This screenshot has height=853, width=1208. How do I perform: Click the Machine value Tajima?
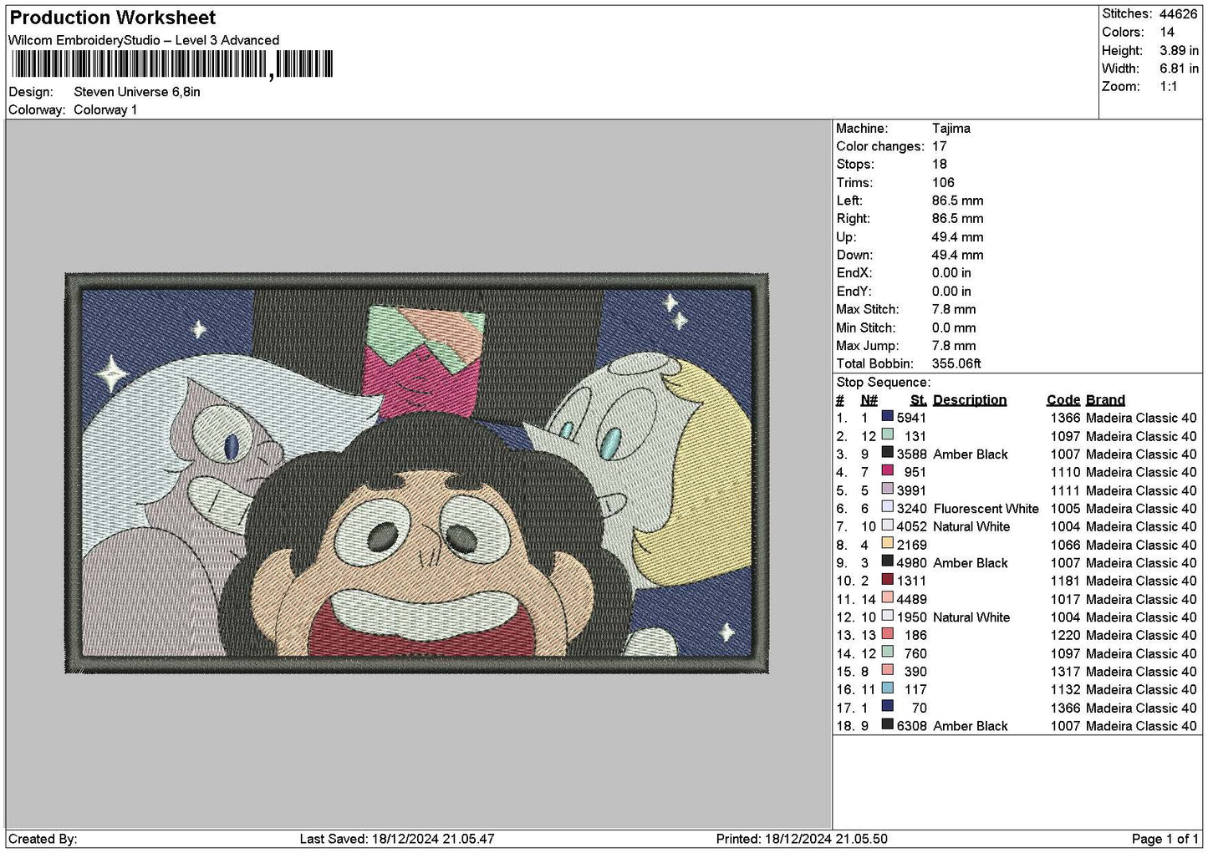tap(951, 129)
